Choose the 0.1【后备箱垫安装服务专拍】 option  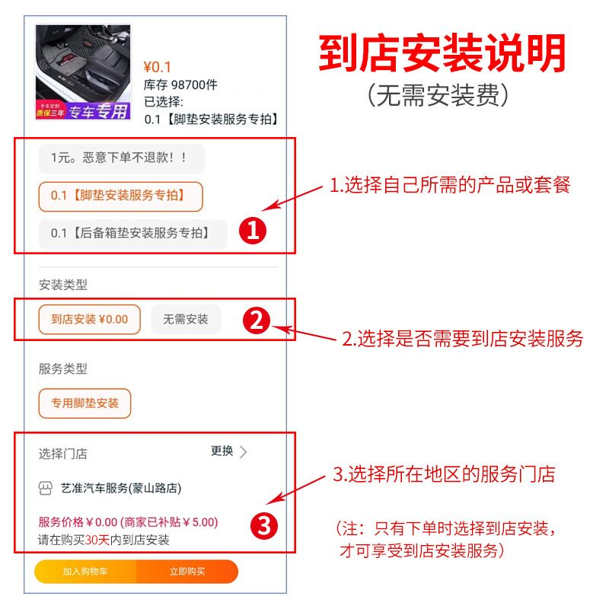[132, 234]
